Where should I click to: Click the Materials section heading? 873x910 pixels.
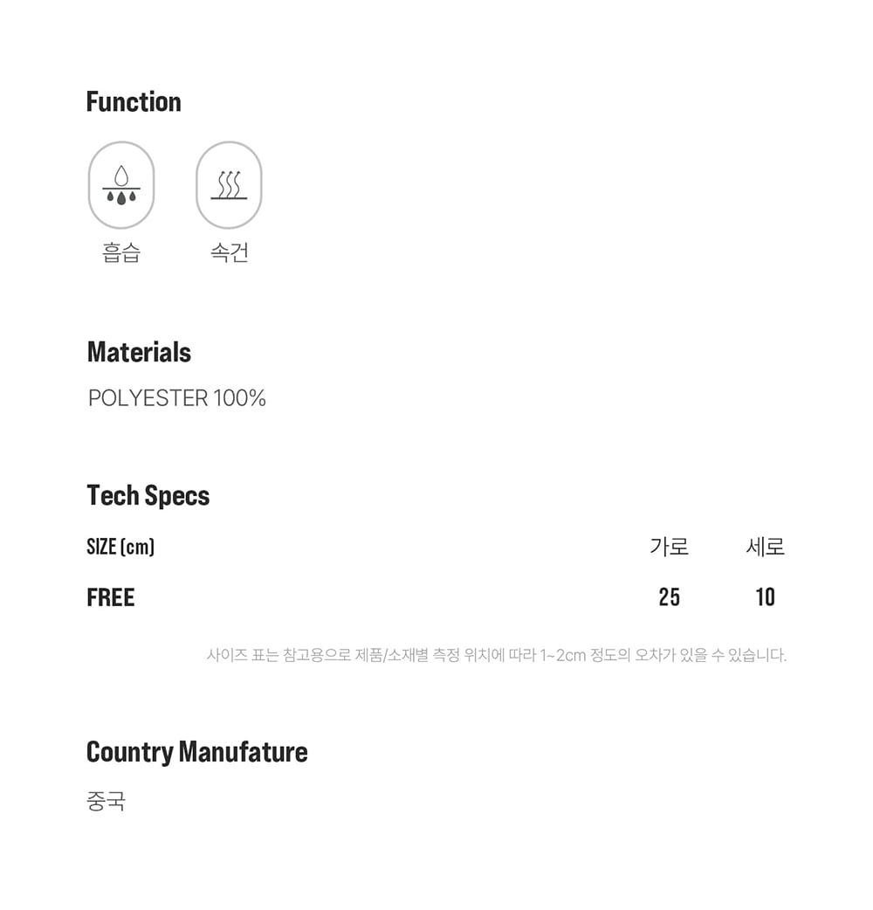139,352
